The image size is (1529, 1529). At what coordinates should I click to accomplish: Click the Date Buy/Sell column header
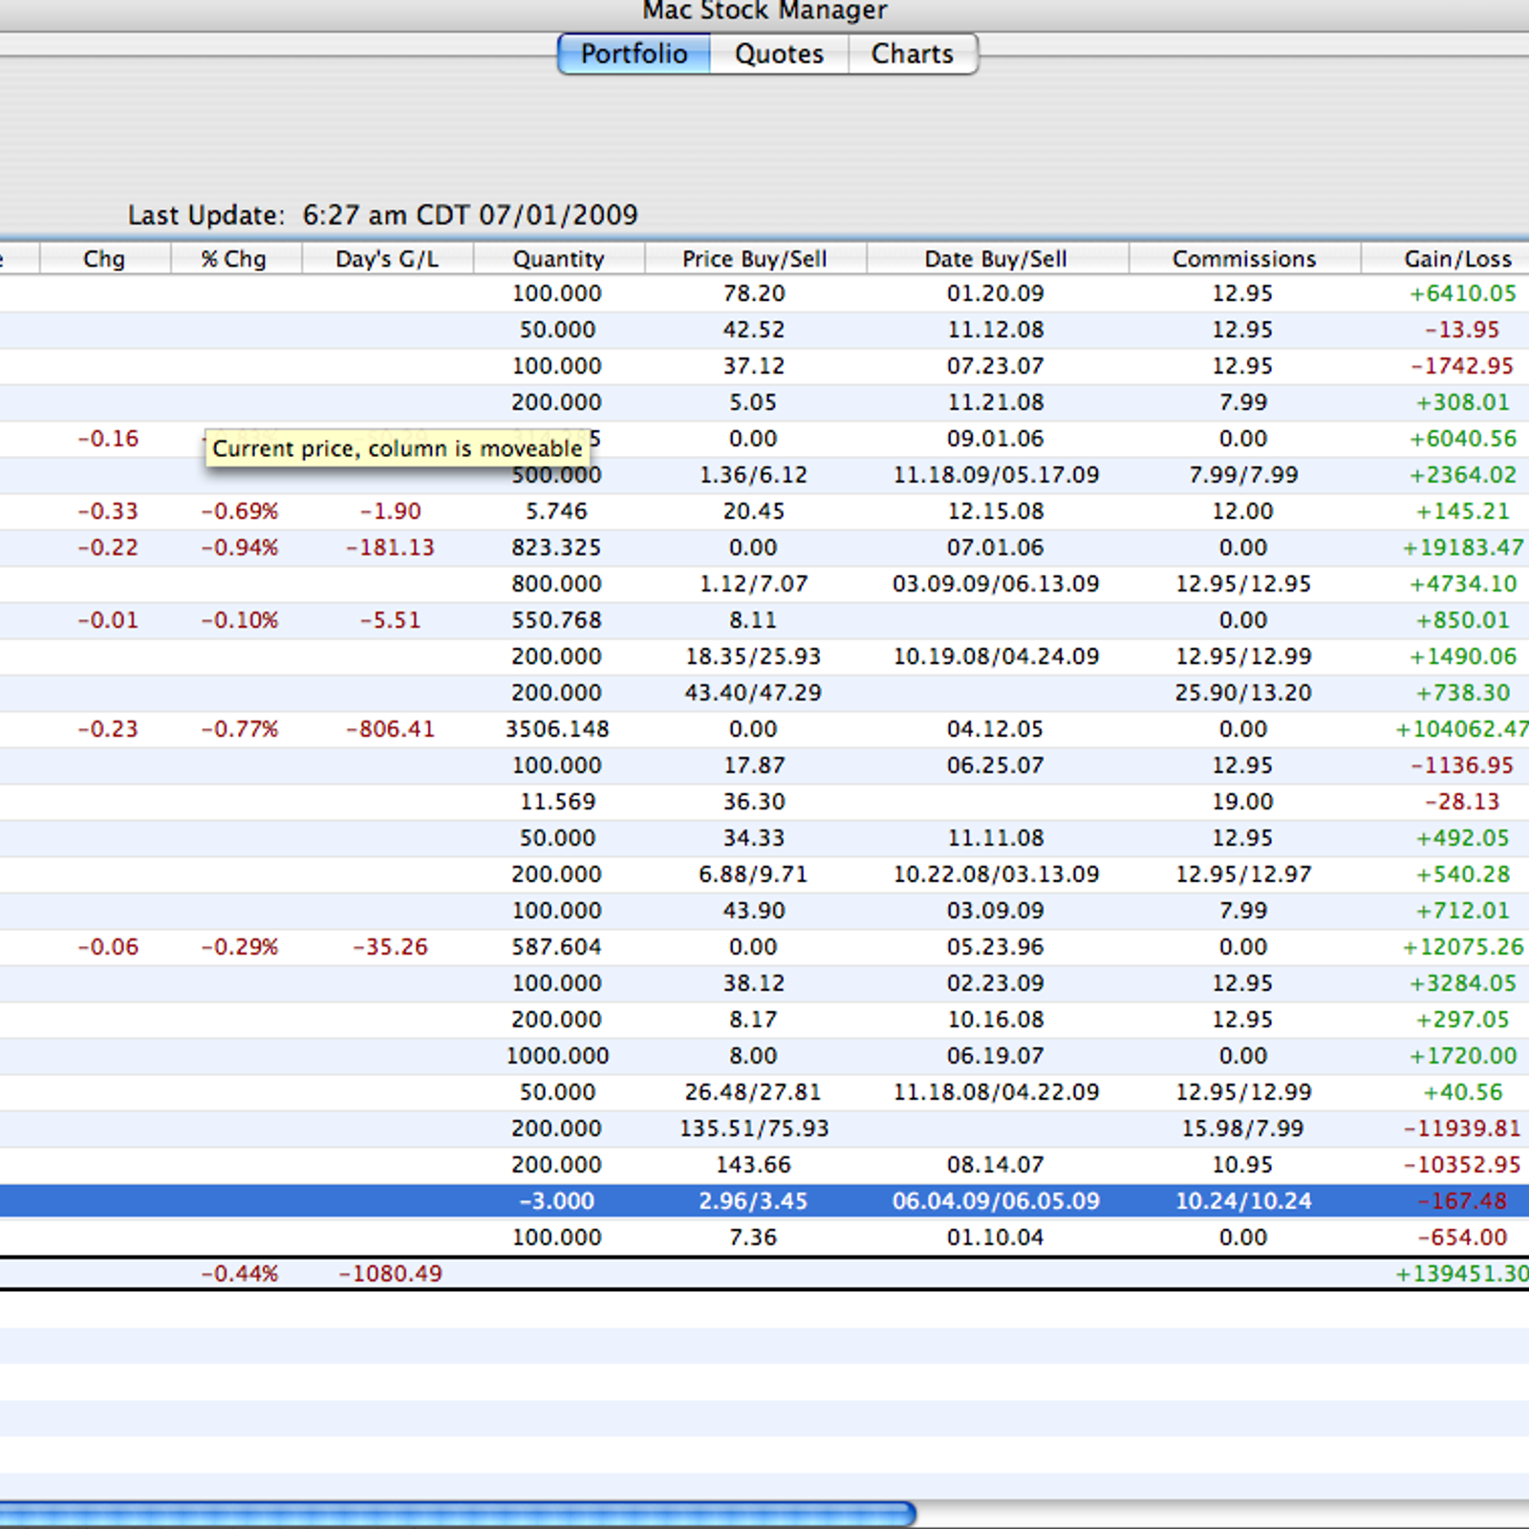coord(996,259)
